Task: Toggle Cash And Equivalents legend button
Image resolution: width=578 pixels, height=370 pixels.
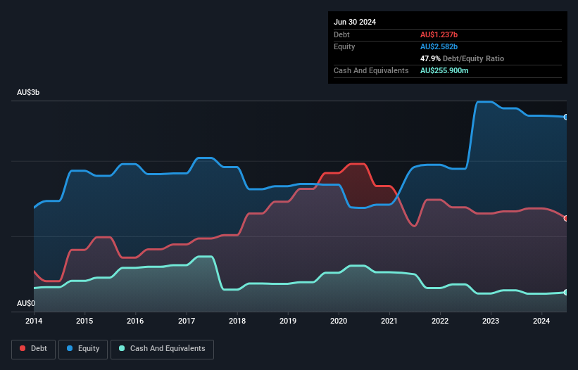Action: pyautogui.click(x=162, y=349)
